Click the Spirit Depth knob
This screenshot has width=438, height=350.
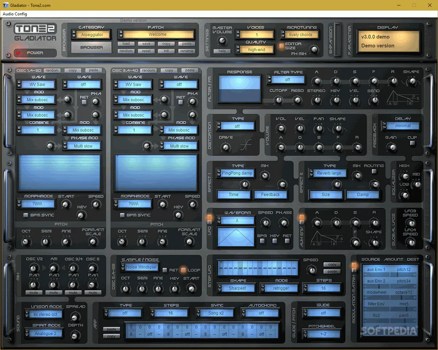pos(76,335)
